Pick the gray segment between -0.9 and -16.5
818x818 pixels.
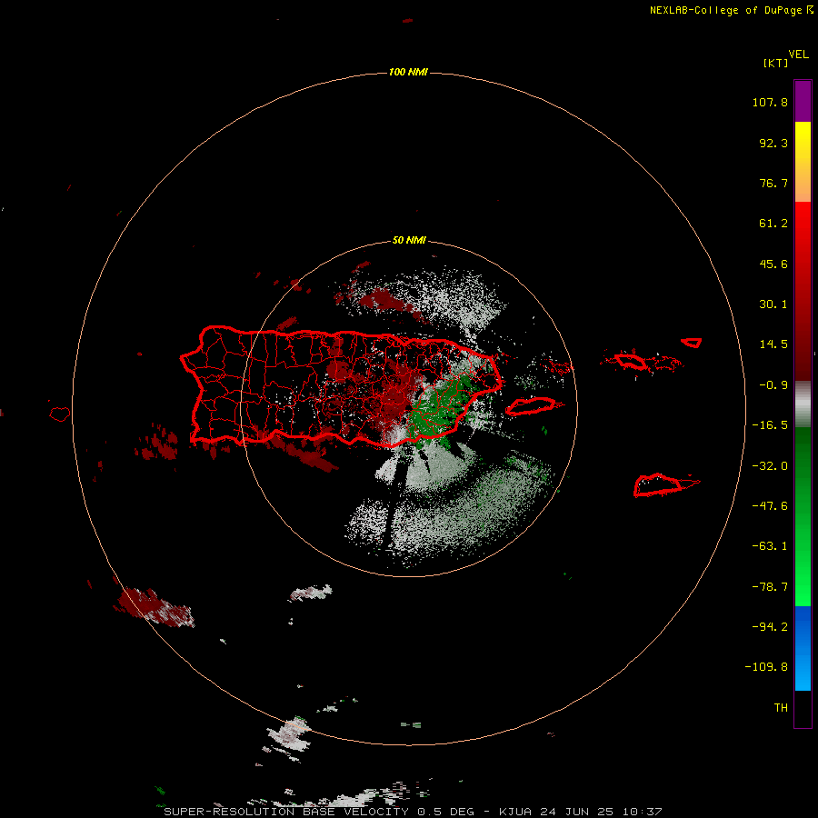(803, 404)
